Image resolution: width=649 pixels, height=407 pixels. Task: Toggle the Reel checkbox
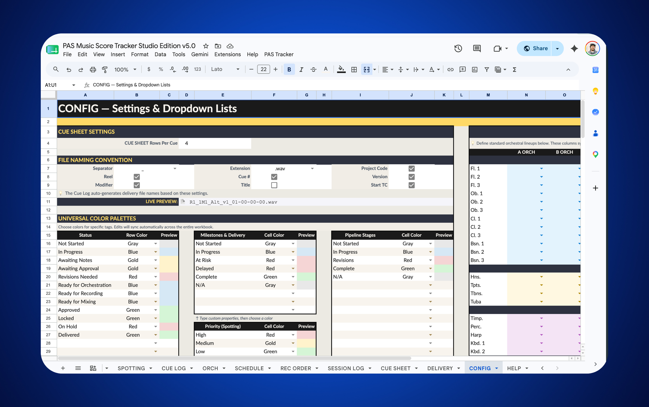pos(137,177)
